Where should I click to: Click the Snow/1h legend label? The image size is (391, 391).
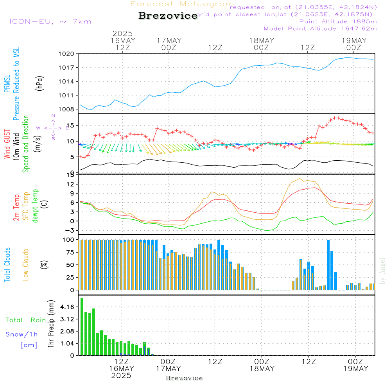[x=22, y=334]
